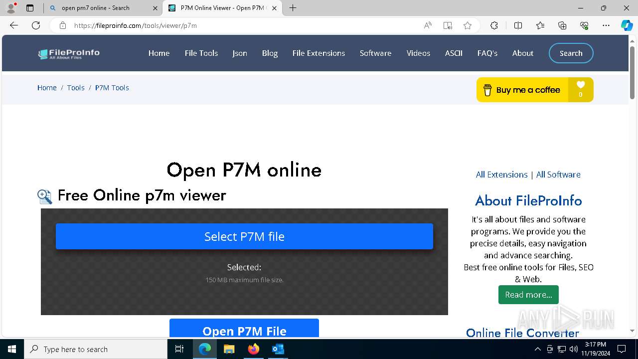Open Software menu item
This screenshot has width=638, height=359.
pos(375,53)
